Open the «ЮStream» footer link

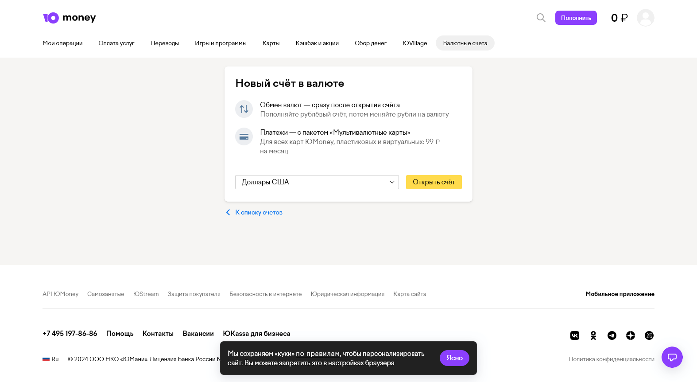click(x=146, y=294)
